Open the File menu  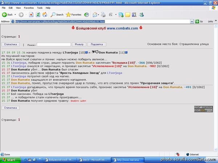point(4,8)
